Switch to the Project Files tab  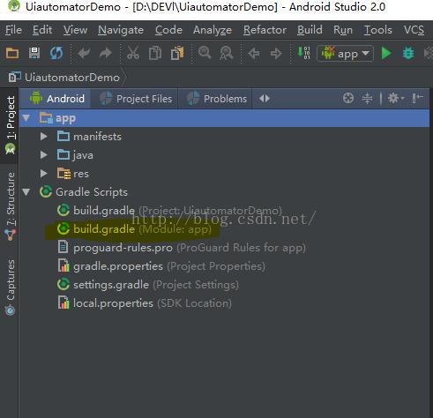[136, 99]
